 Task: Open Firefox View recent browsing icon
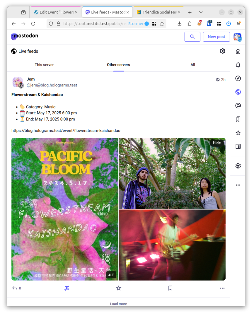[23, 12]
